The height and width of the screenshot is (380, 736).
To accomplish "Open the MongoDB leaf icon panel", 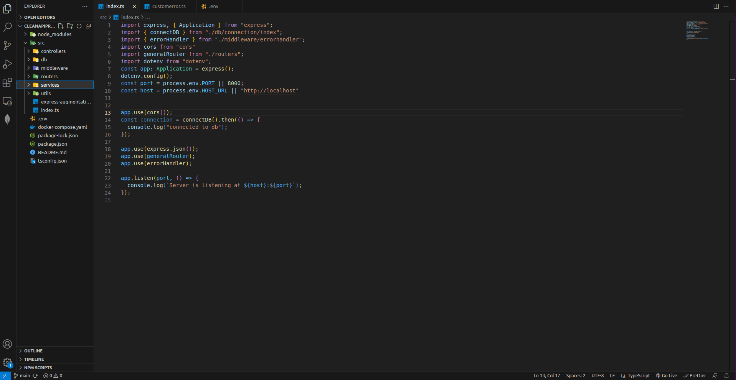I will (x=7, y=119).
